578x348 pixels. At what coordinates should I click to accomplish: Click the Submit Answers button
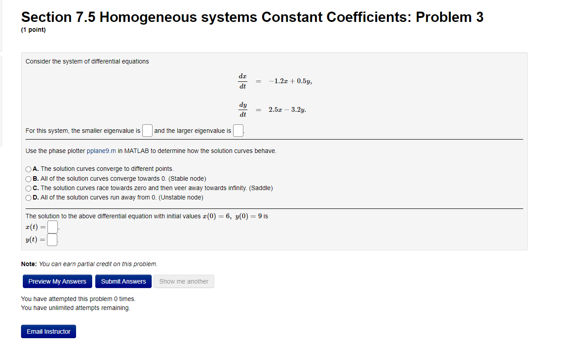pyautogui.click(x=123, y=281)
